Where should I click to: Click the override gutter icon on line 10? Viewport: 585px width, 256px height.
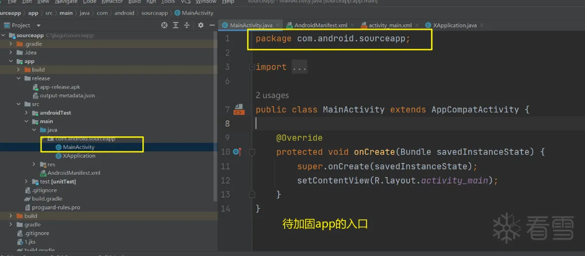[x=237, y=152]
